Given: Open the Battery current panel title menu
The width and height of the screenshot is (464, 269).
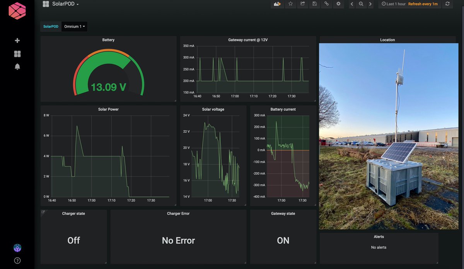Looking at the screenshot, I should pos(283,109).
